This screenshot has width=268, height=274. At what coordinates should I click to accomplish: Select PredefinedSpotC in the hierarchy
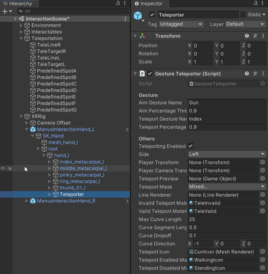[56, 84]
